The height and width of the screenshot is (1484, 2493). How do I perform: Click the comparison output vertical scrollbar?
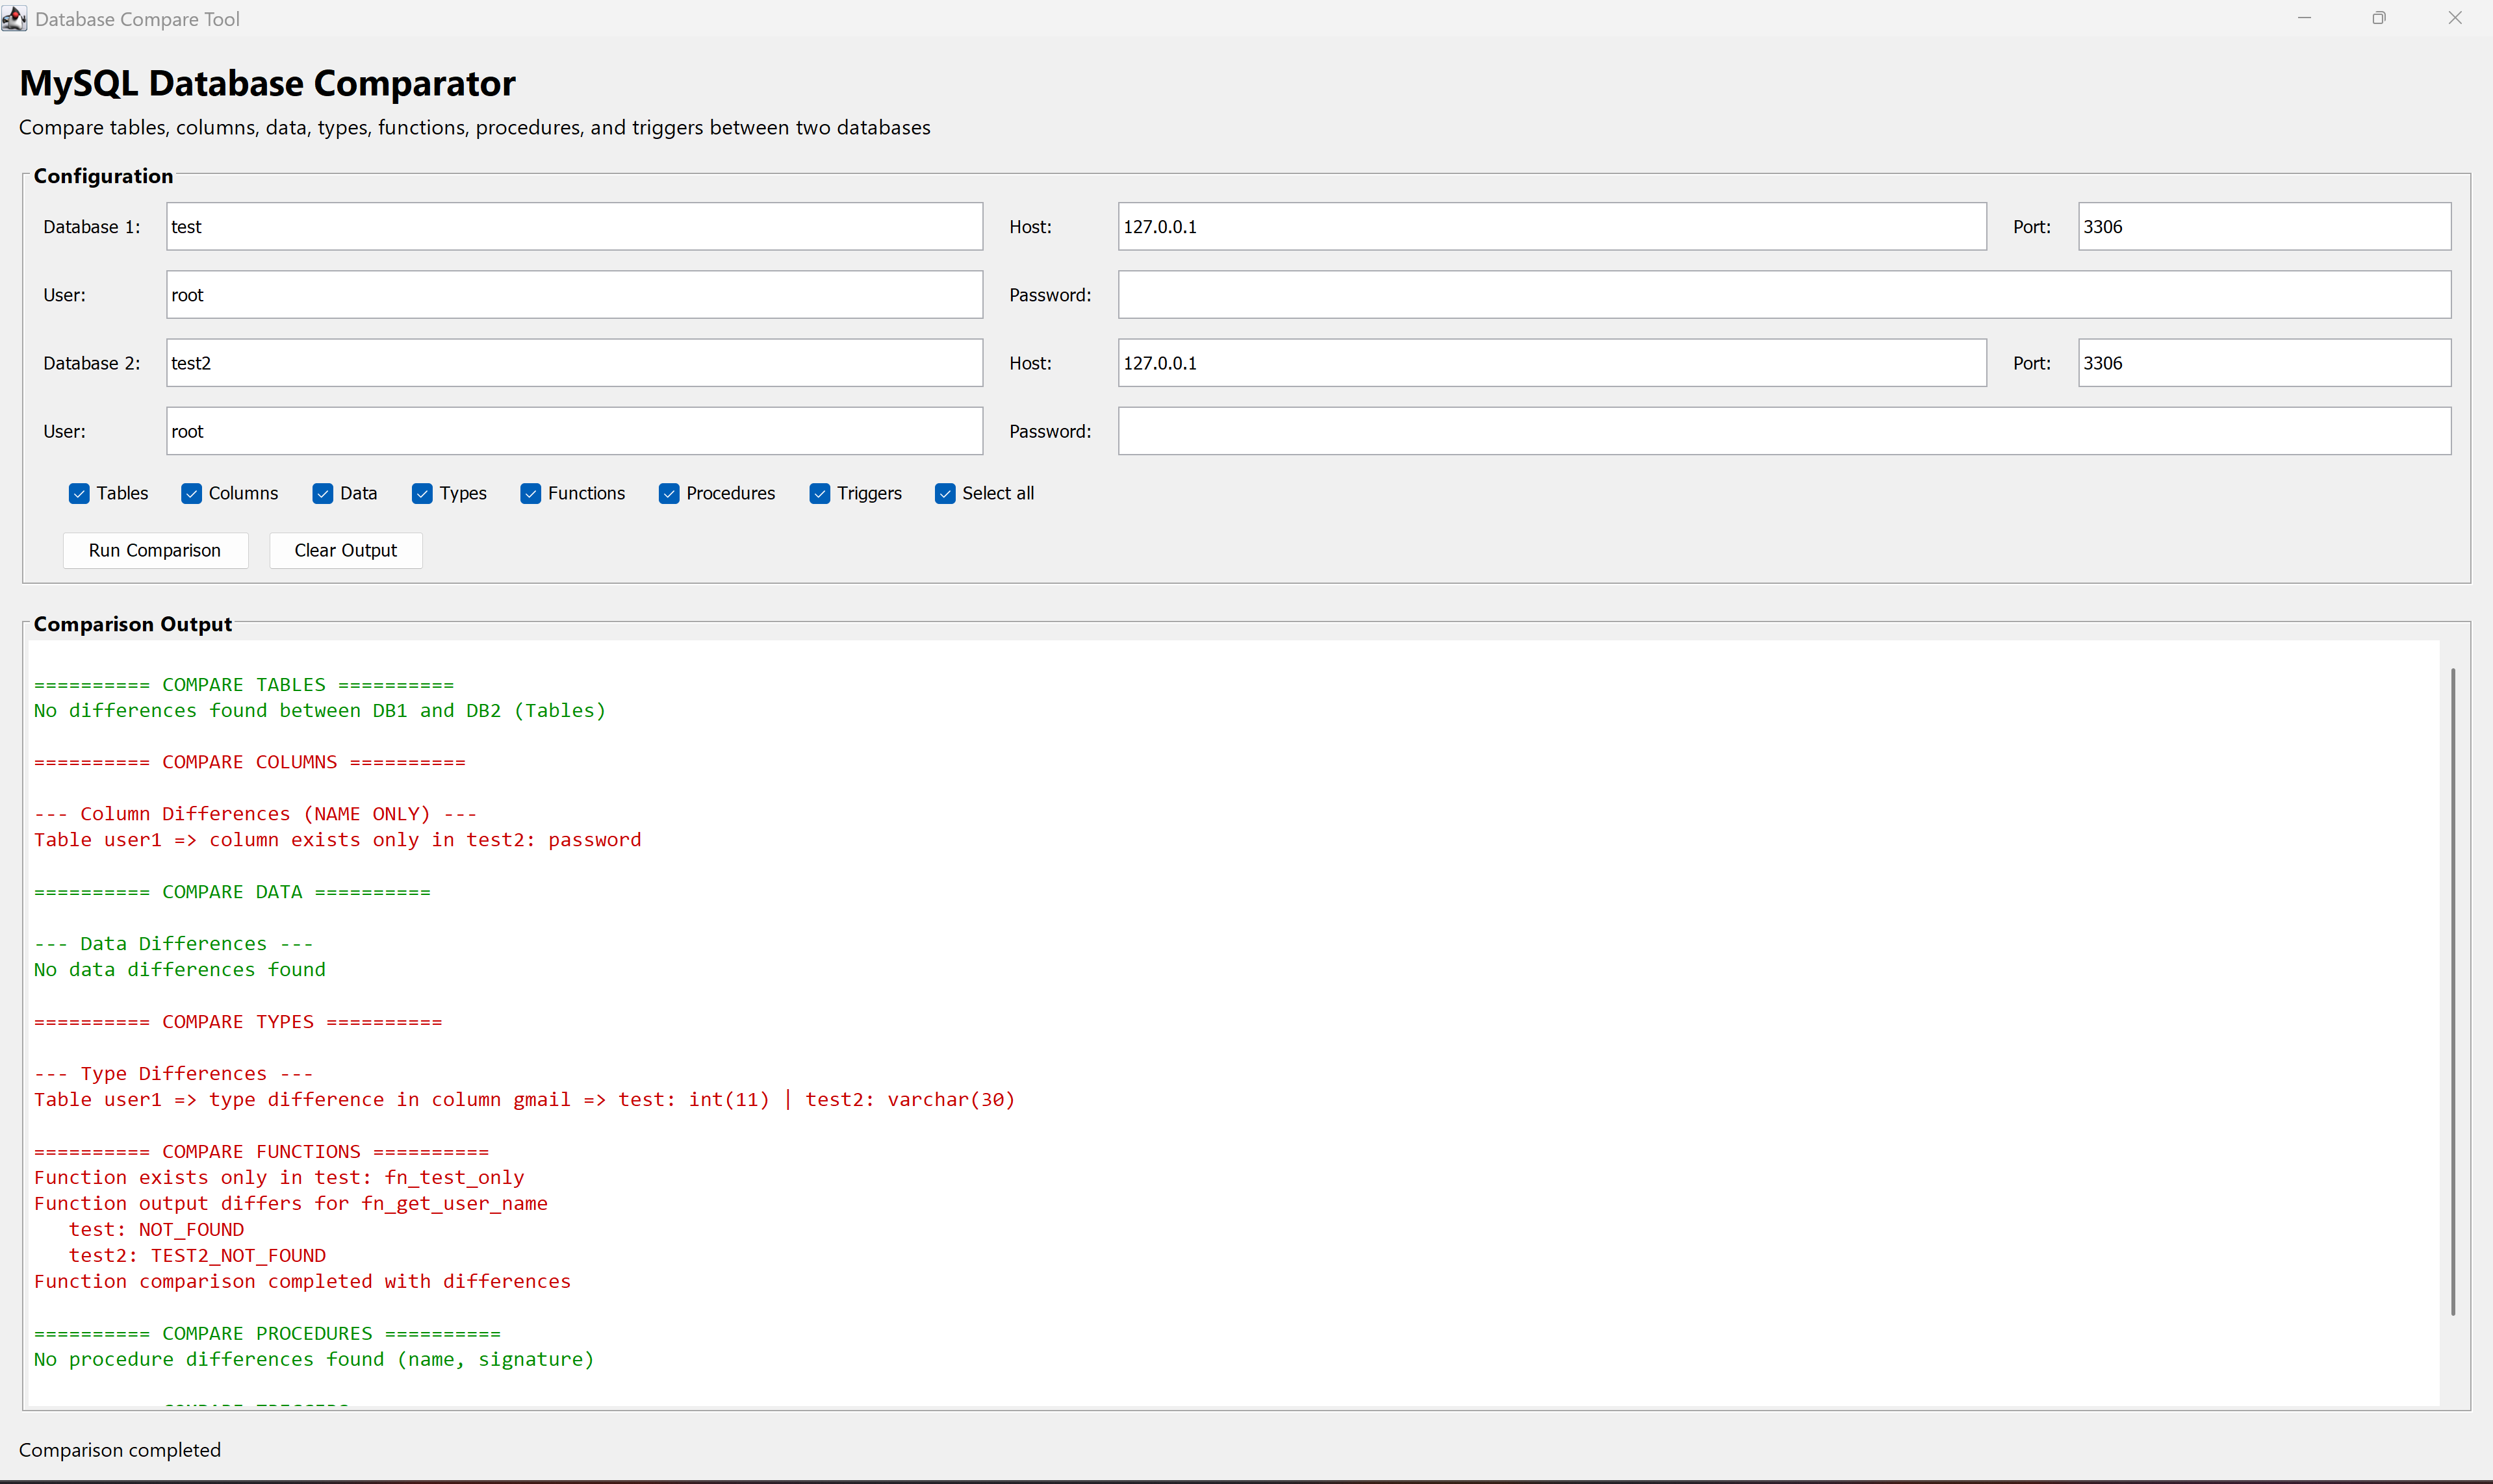(x=2453, y=992)
